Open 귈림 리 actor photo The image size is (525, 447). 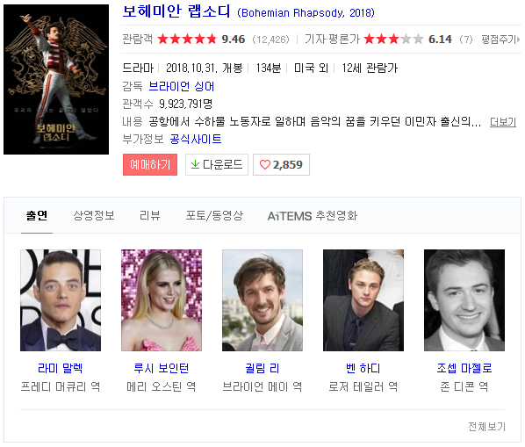pos(262,300)
